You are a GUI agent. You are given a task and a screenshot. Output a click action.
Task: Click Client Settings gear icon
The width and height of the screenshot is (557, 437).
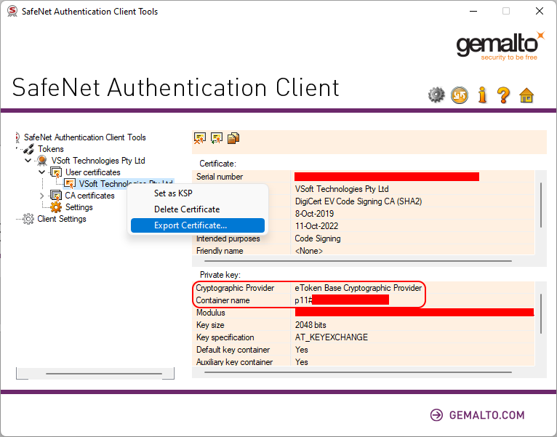point(28,219)
